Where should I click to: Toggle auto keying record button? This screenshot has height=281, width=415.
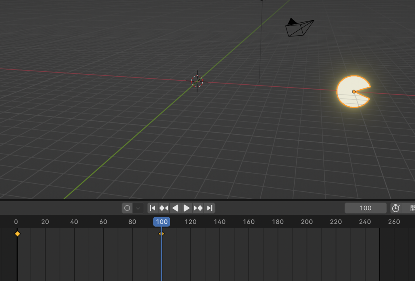click(127, 208)
